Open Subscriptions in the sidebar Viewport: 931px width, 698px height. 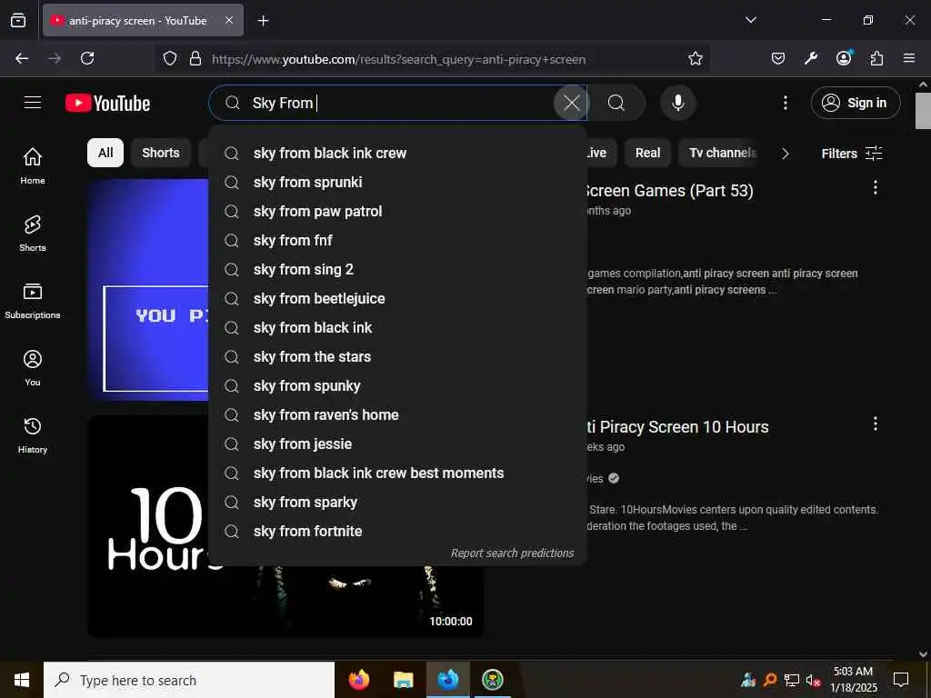coord(33,301)
